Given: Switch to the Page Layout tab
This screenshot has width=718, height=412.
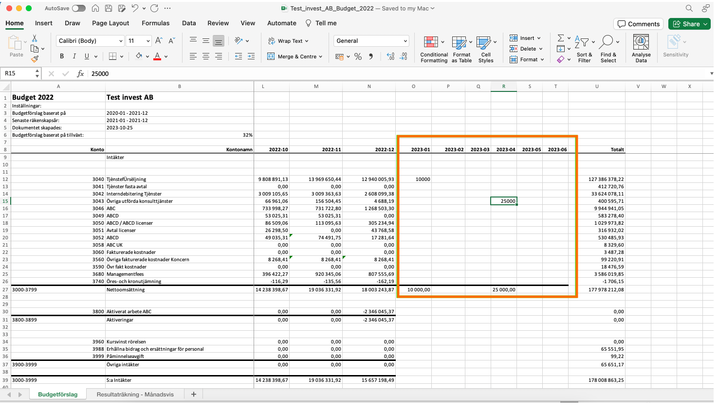Looking at the screenshot, I should click(110, 23).
